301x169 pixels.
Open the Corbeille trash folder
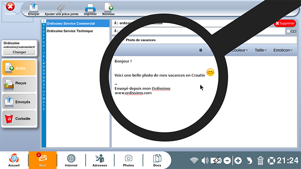pyautogui.click(x=19, y=119)
